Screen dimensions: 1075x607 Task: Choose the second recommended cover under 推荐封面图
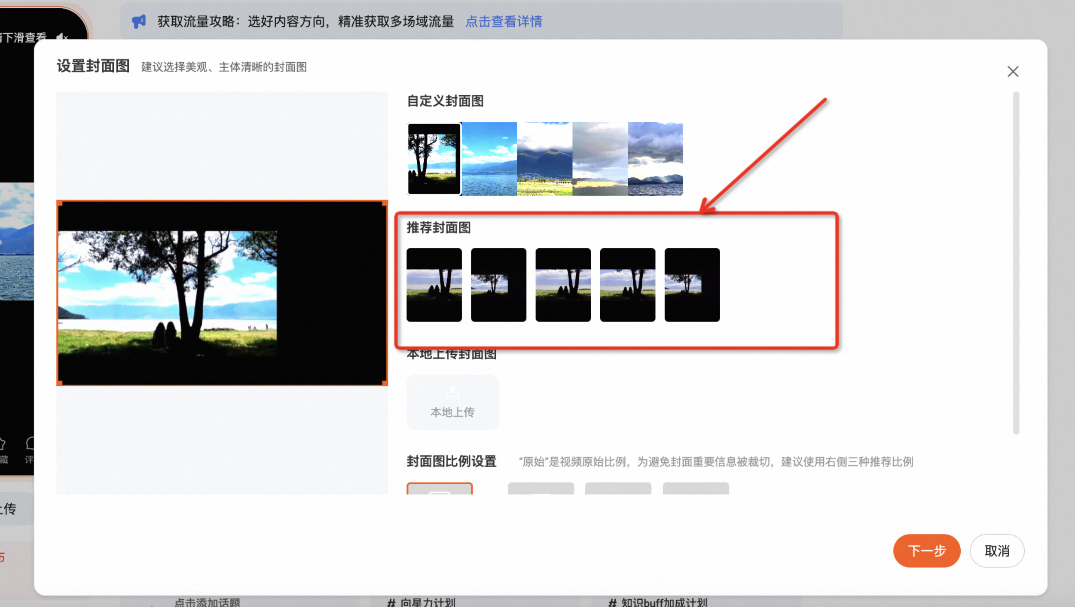tap(498, 285)
